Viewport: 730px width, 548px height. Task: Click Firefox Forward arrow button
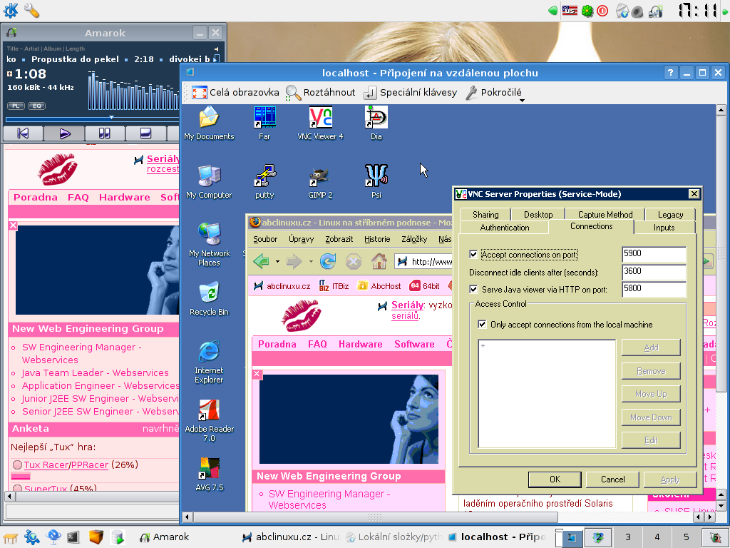(294, 261)
